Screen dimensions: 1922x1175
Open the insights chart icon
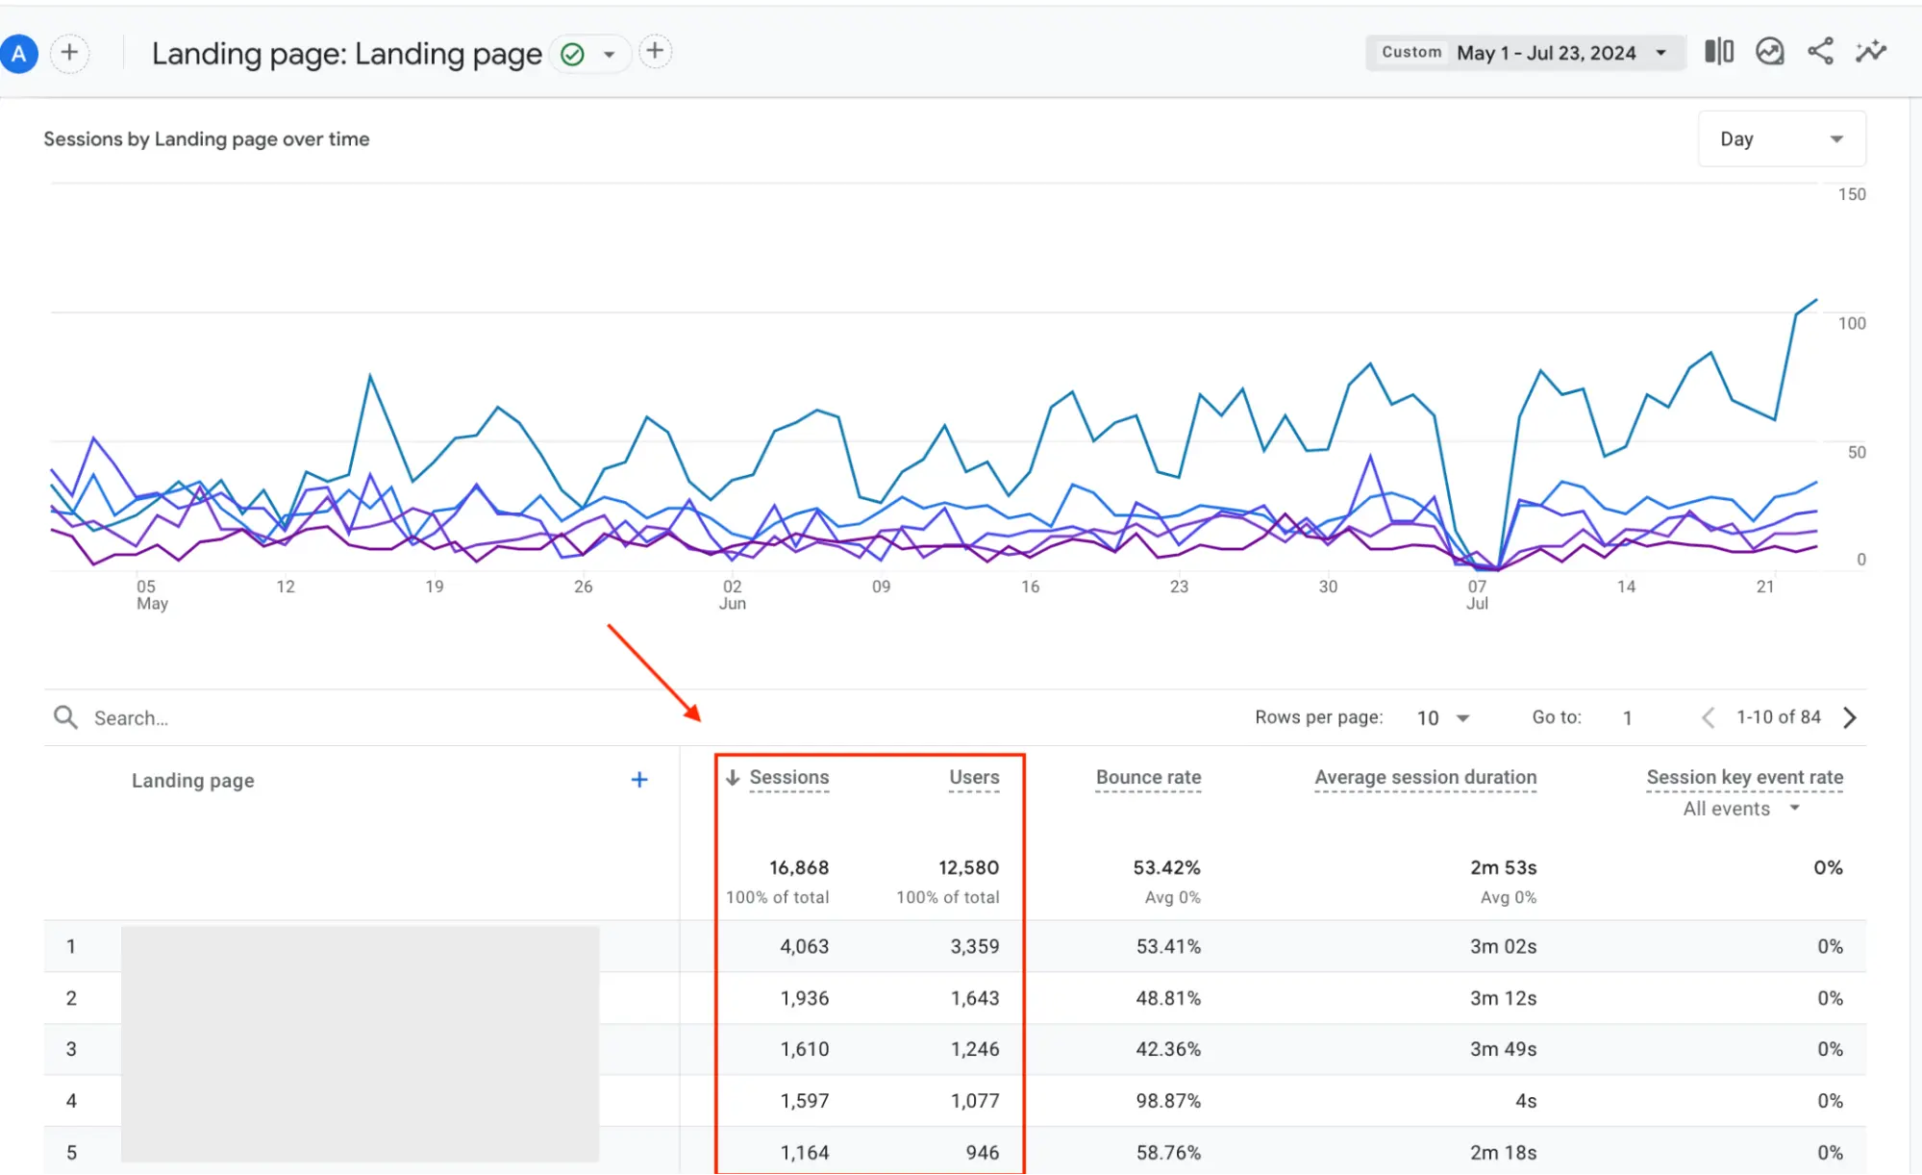1769,52
